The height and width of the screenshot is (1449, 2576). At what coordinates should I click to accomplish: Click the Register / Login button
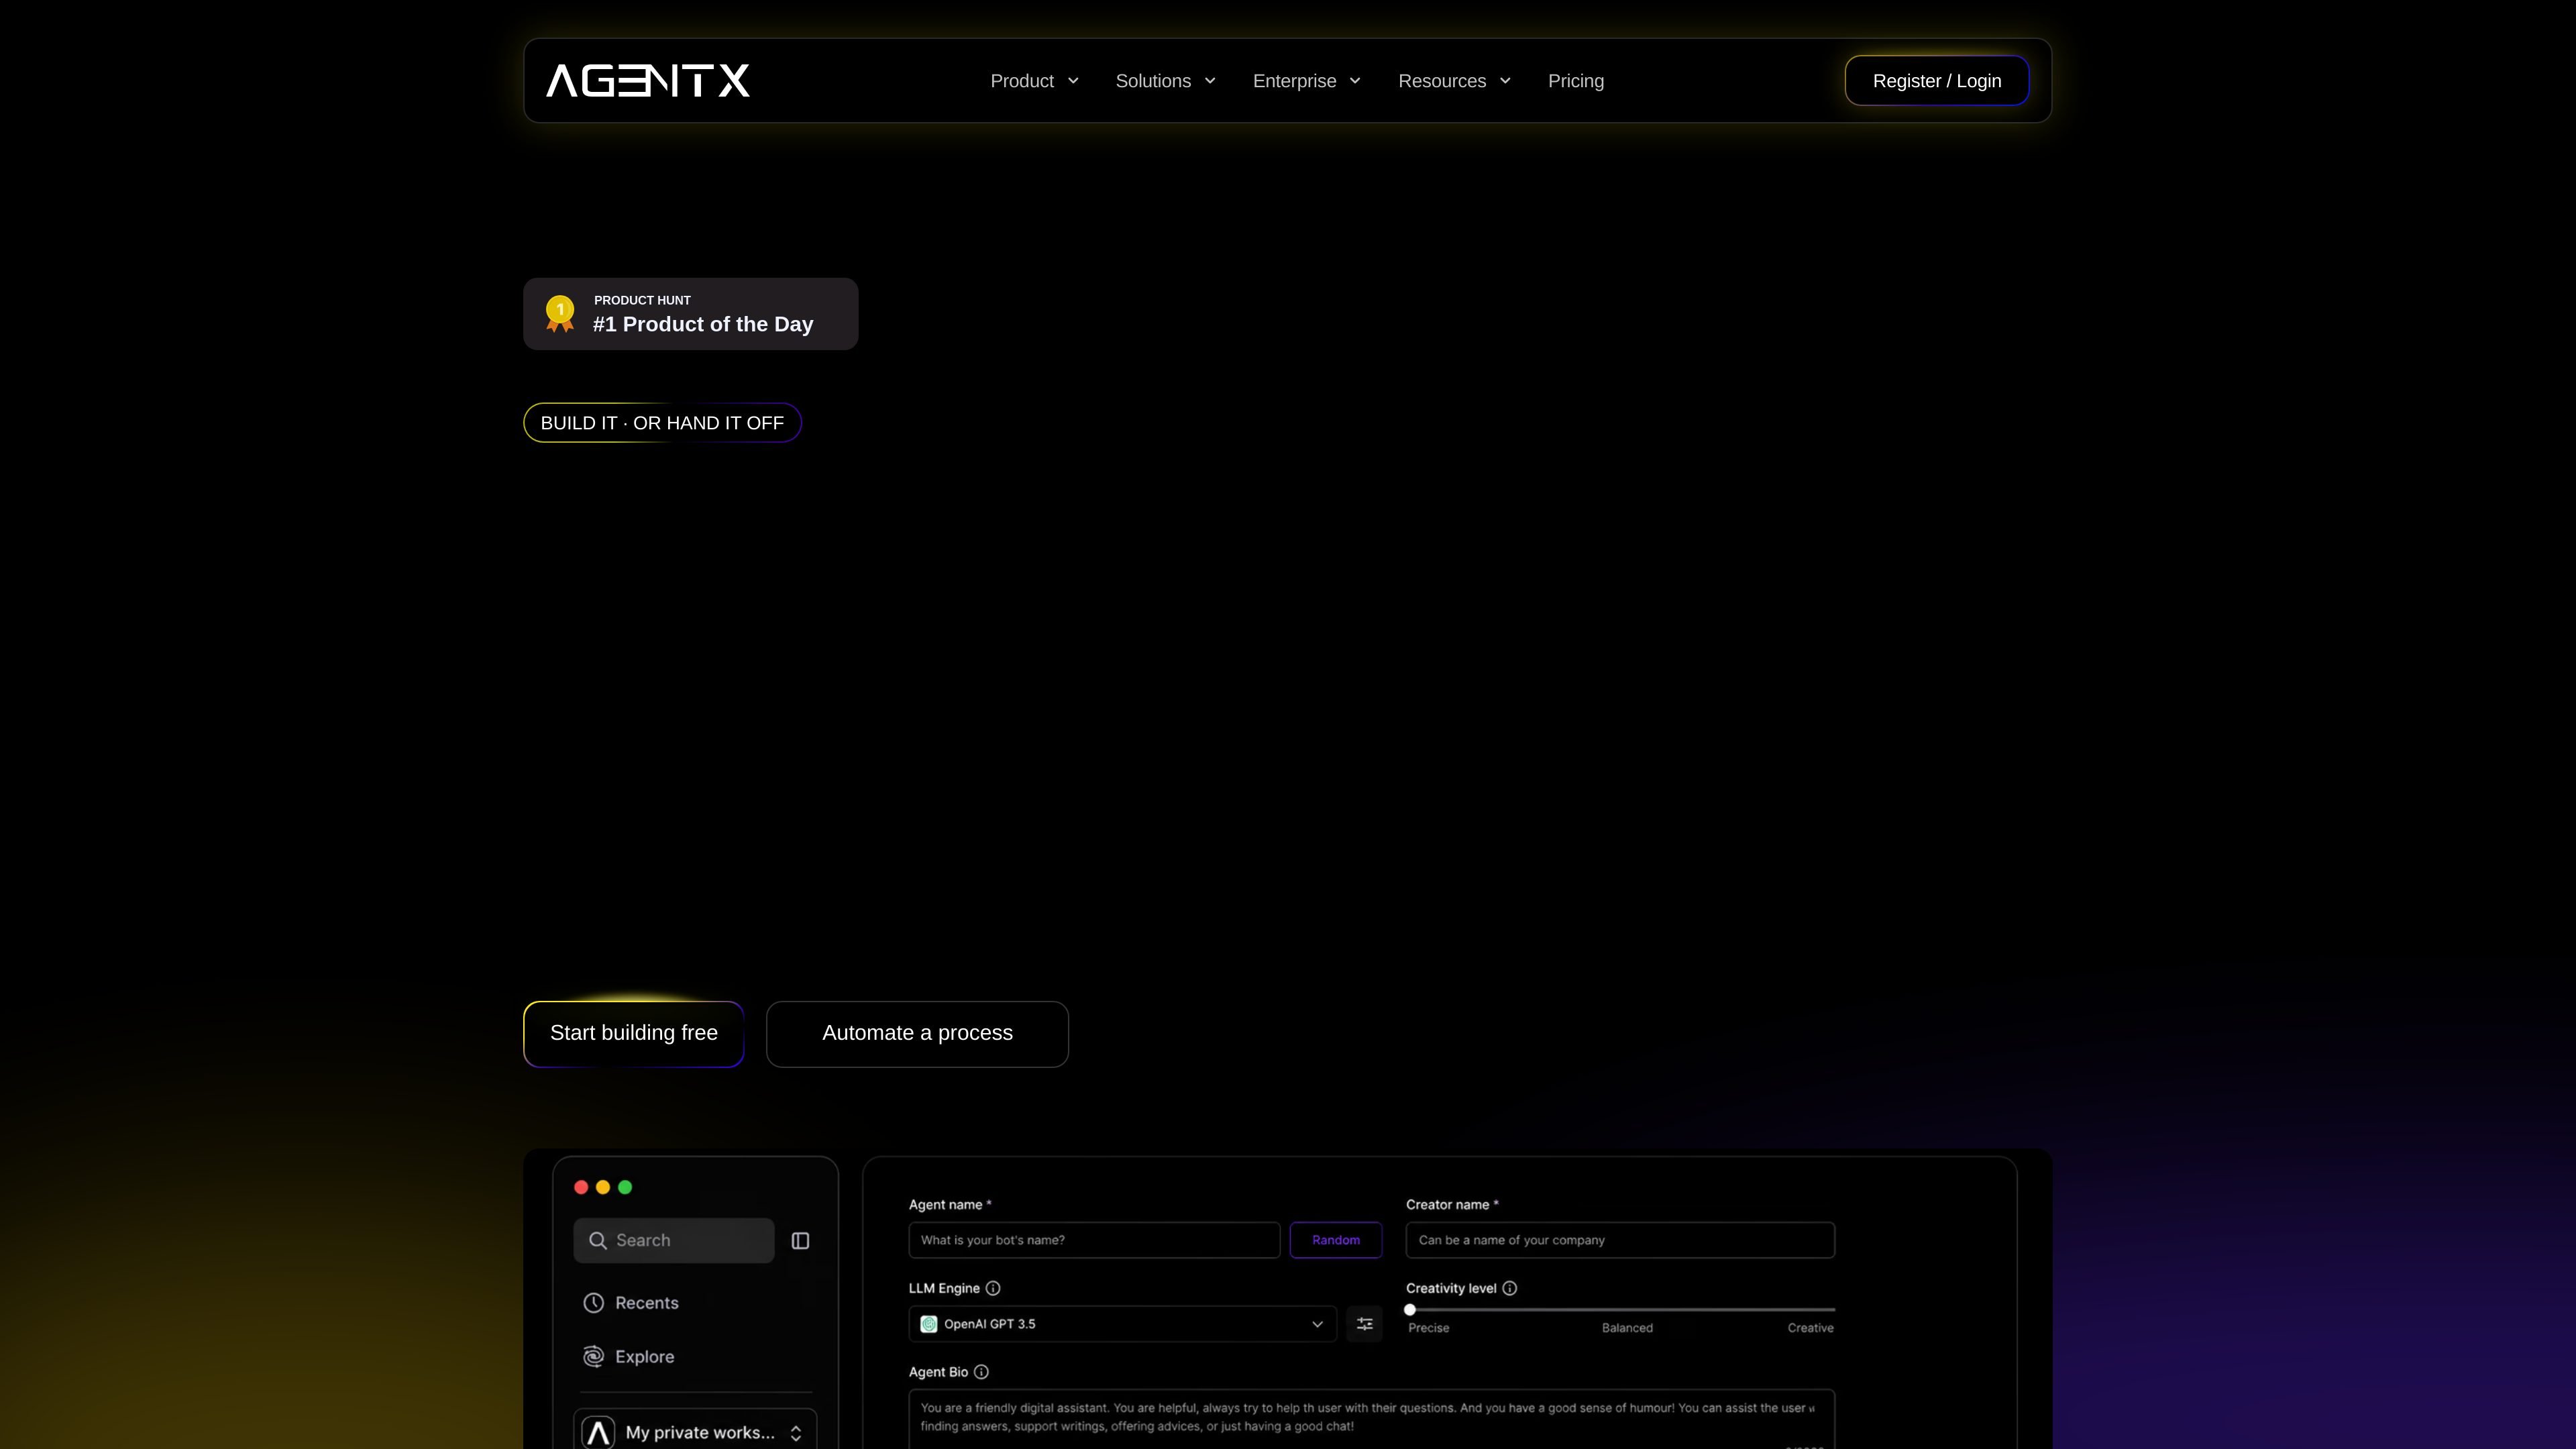pos(1937,81)
